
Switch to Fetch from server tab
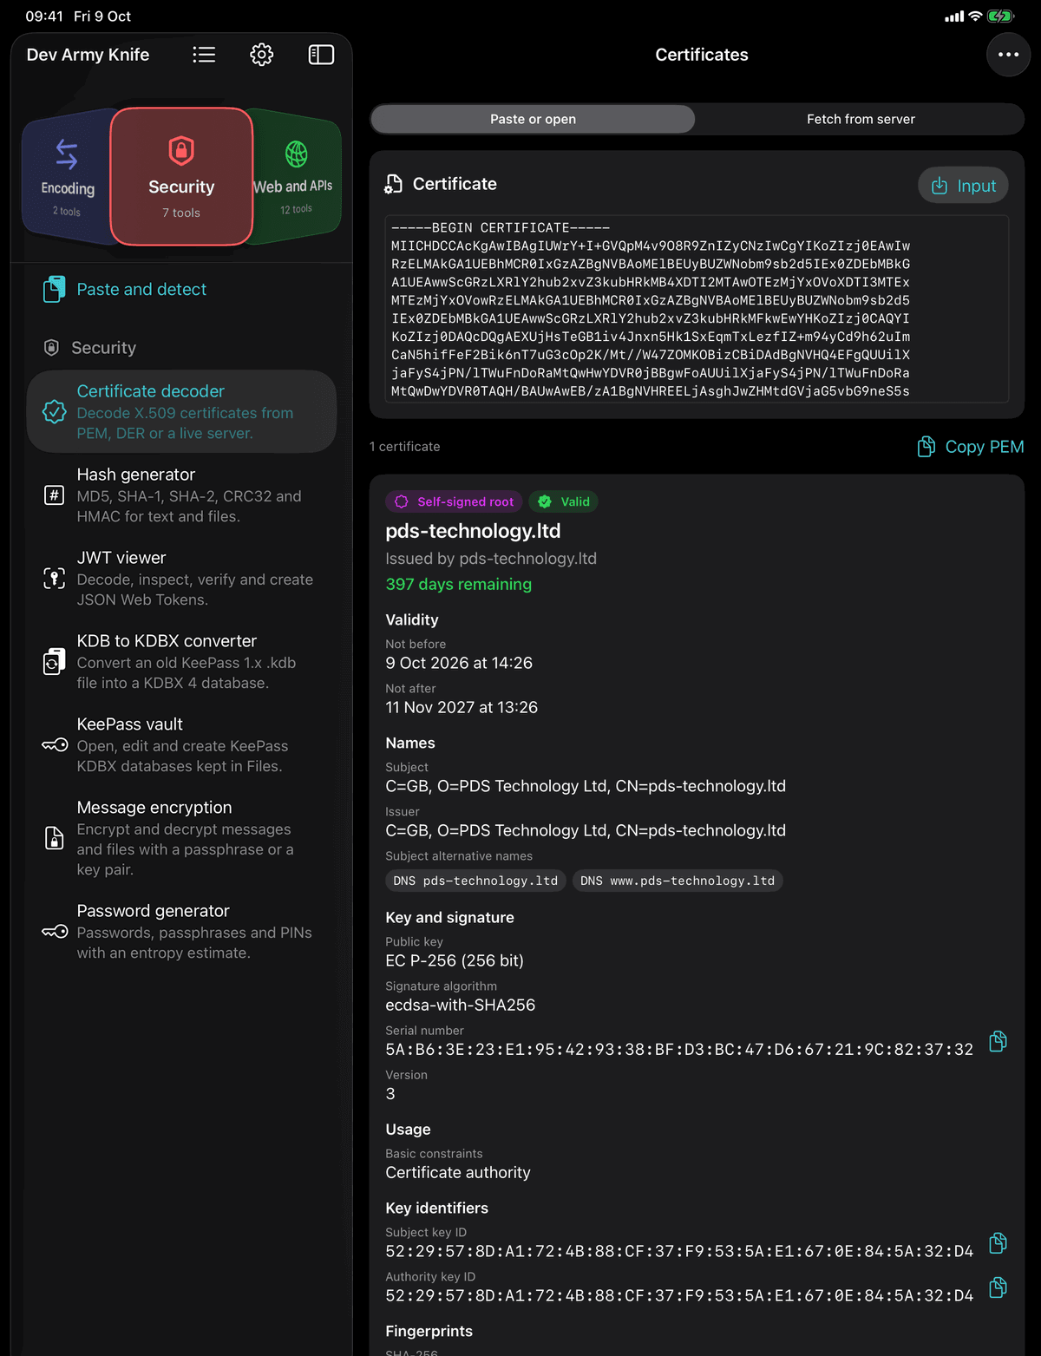(861, 119)
